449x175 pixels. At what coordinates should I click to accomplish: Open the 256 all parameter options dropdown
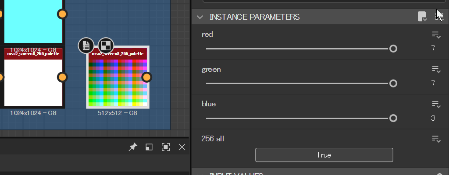[436, 139]
